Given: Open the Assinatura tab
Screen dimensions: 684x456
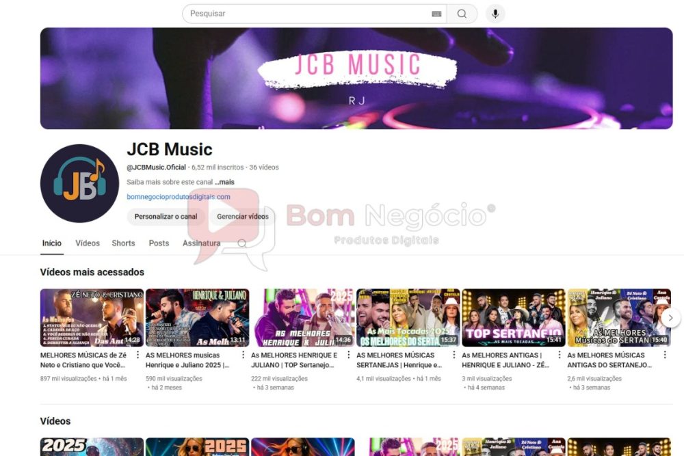Looking at the screenshot, I should pyautogui.click(x=202, y=243).
